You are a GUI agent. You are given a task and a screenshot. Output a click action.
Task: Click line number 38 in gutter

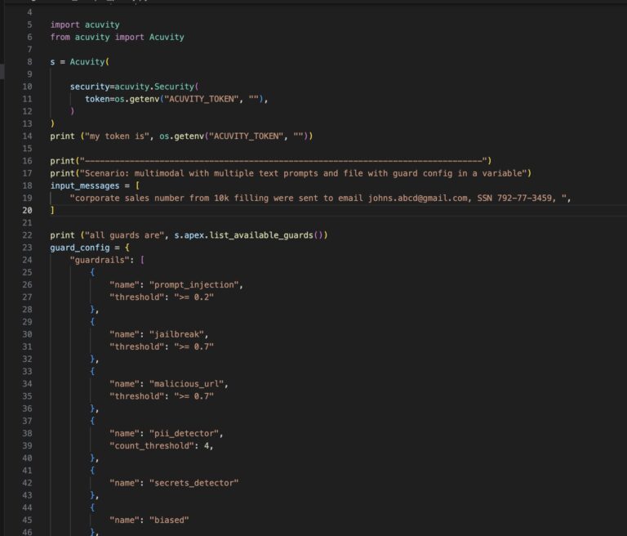(27, 434)
